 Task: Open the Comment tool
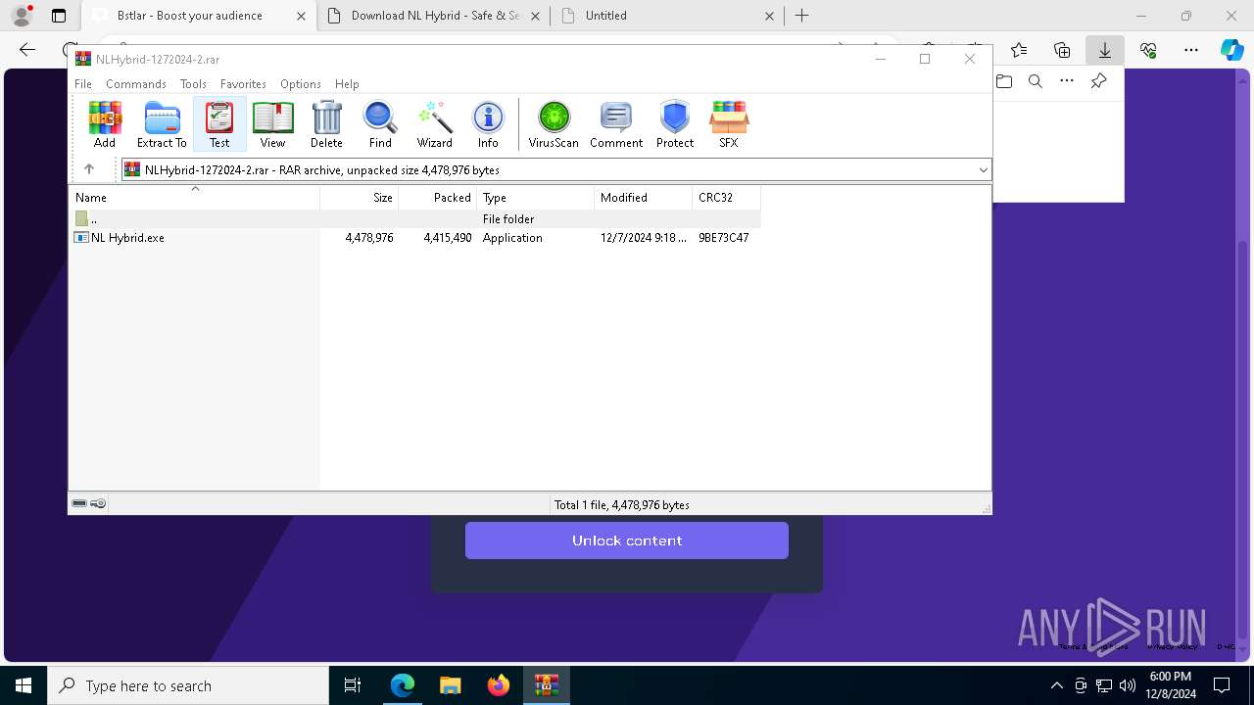coord(616,124)
